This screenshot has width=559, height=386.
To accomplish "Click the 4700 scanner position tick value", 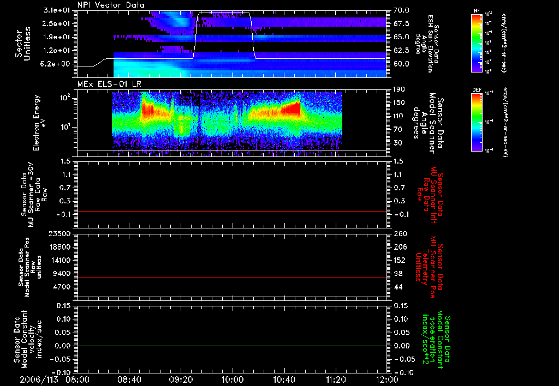I will tap(62, 287).
